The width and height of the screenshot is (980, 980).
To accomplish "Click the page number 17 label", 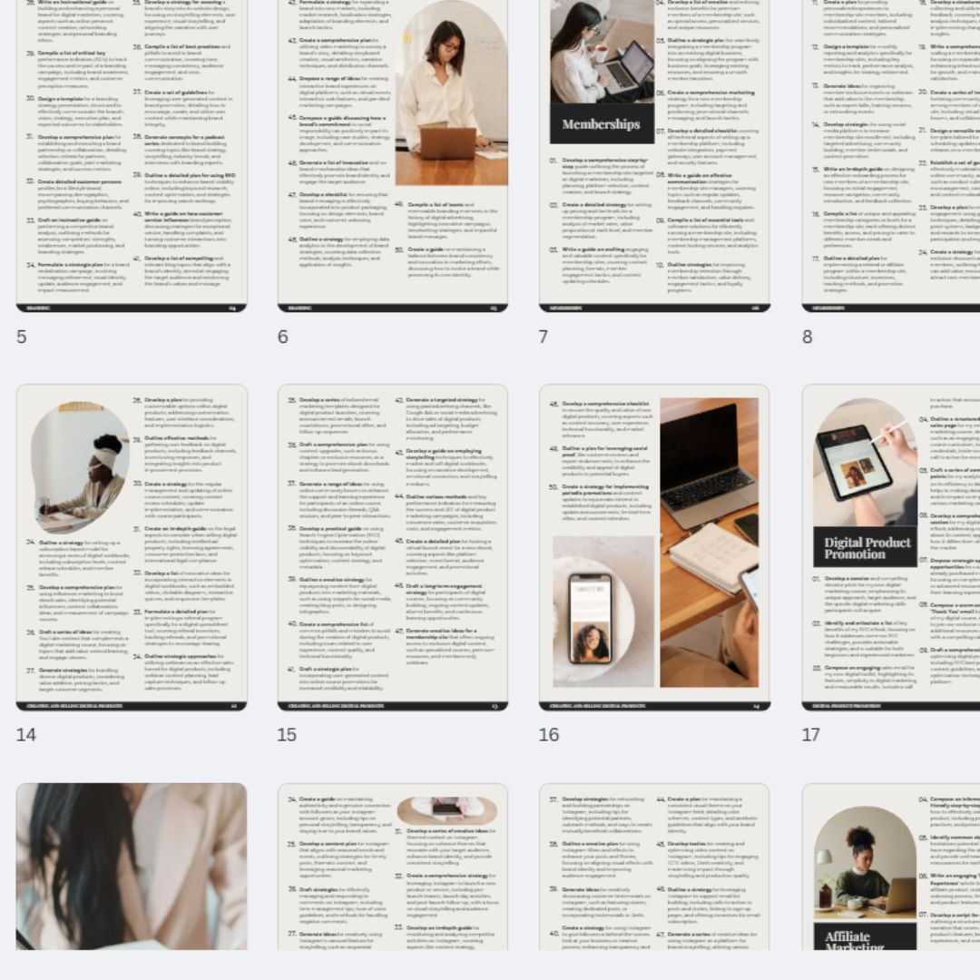I will click(x=811, y=735).
